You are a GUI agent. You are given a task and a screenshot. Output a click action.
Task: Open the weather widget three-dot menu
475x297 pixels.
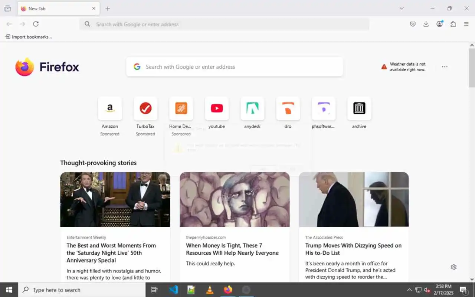pos(445,67)
